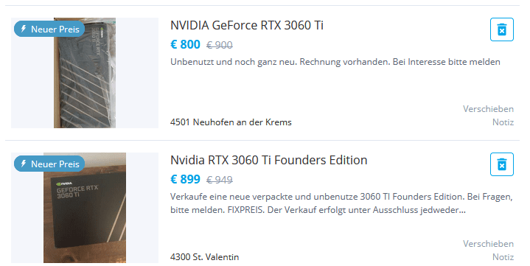Viewport: 530px width, 266px height.
Task: Delete the NVIDIA GeForce RTX 3060 Ti listing
Action: coord(501,29)
